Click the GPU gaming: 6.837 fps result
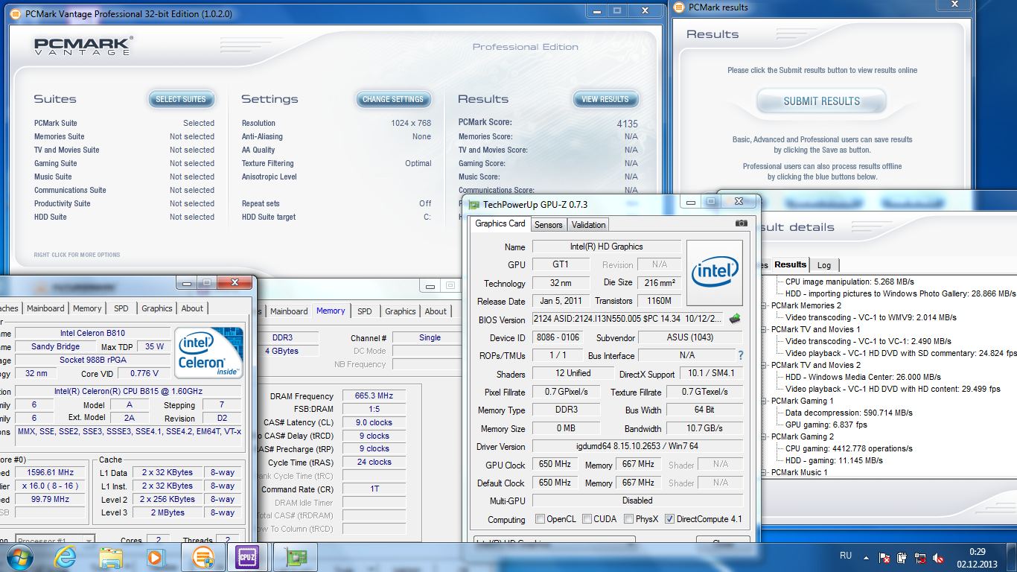The height and width of the screenshot is (572, 1017). click(826, 425)
